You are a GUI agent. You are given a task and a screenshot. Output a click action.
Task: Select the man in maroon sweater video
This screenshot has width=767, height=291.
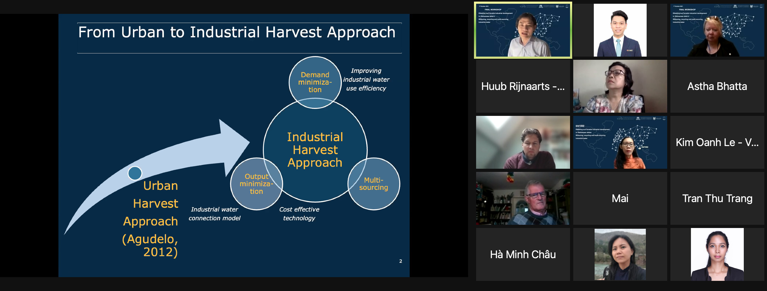coord(523,142)
